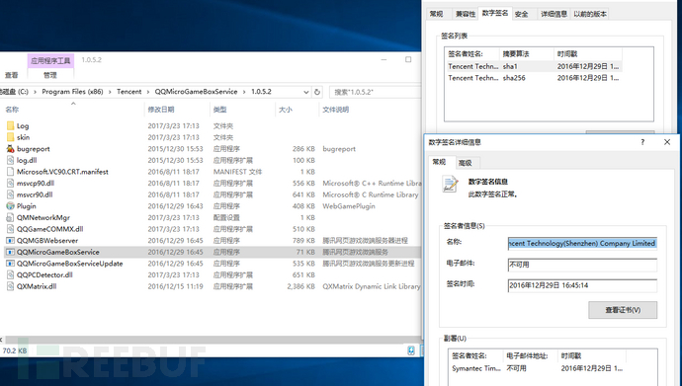Screen dimensions: 682x386
Task: Click the Tencent breadcrumb in address bar
Action: [129, 92]
